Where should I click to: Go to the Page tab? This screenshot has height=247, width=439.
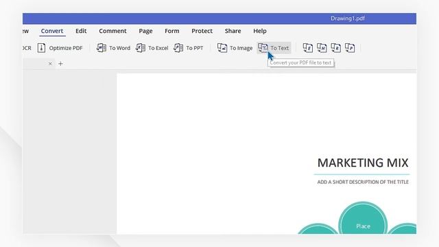pyautogui.click(x=145, y=31)
